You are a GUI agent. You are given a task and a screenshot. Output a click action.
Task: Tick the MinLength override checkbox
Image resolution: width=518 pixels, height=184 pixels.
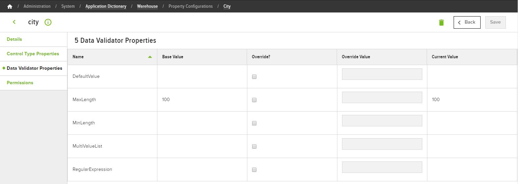pos(254,123)
